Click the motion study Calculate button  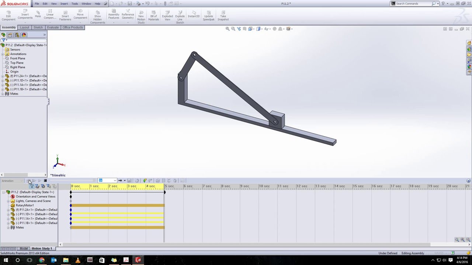(x=29, y=181)
